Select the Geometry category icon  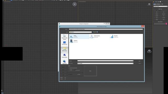154,4
